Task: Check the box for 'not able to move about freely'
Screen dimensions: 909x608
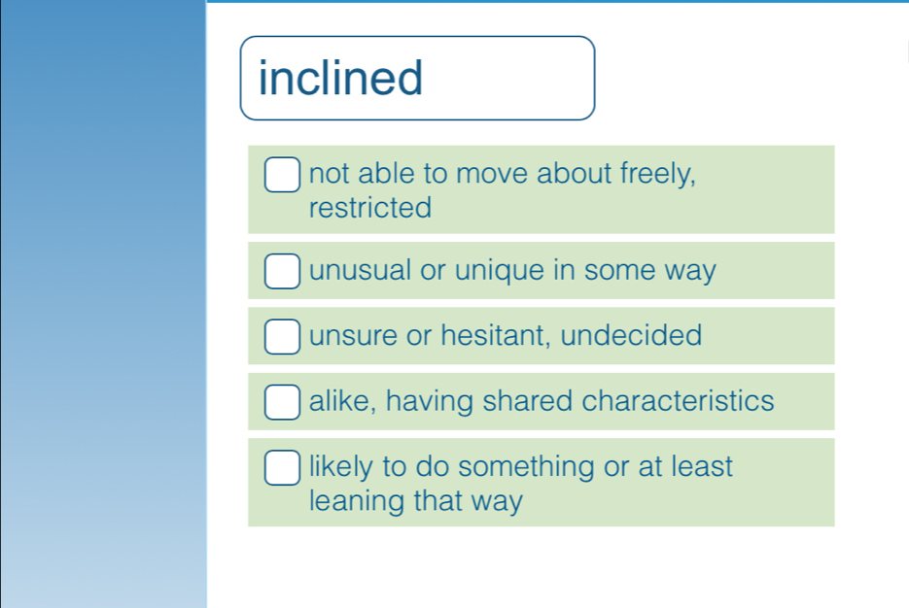Action: point(281,176)
